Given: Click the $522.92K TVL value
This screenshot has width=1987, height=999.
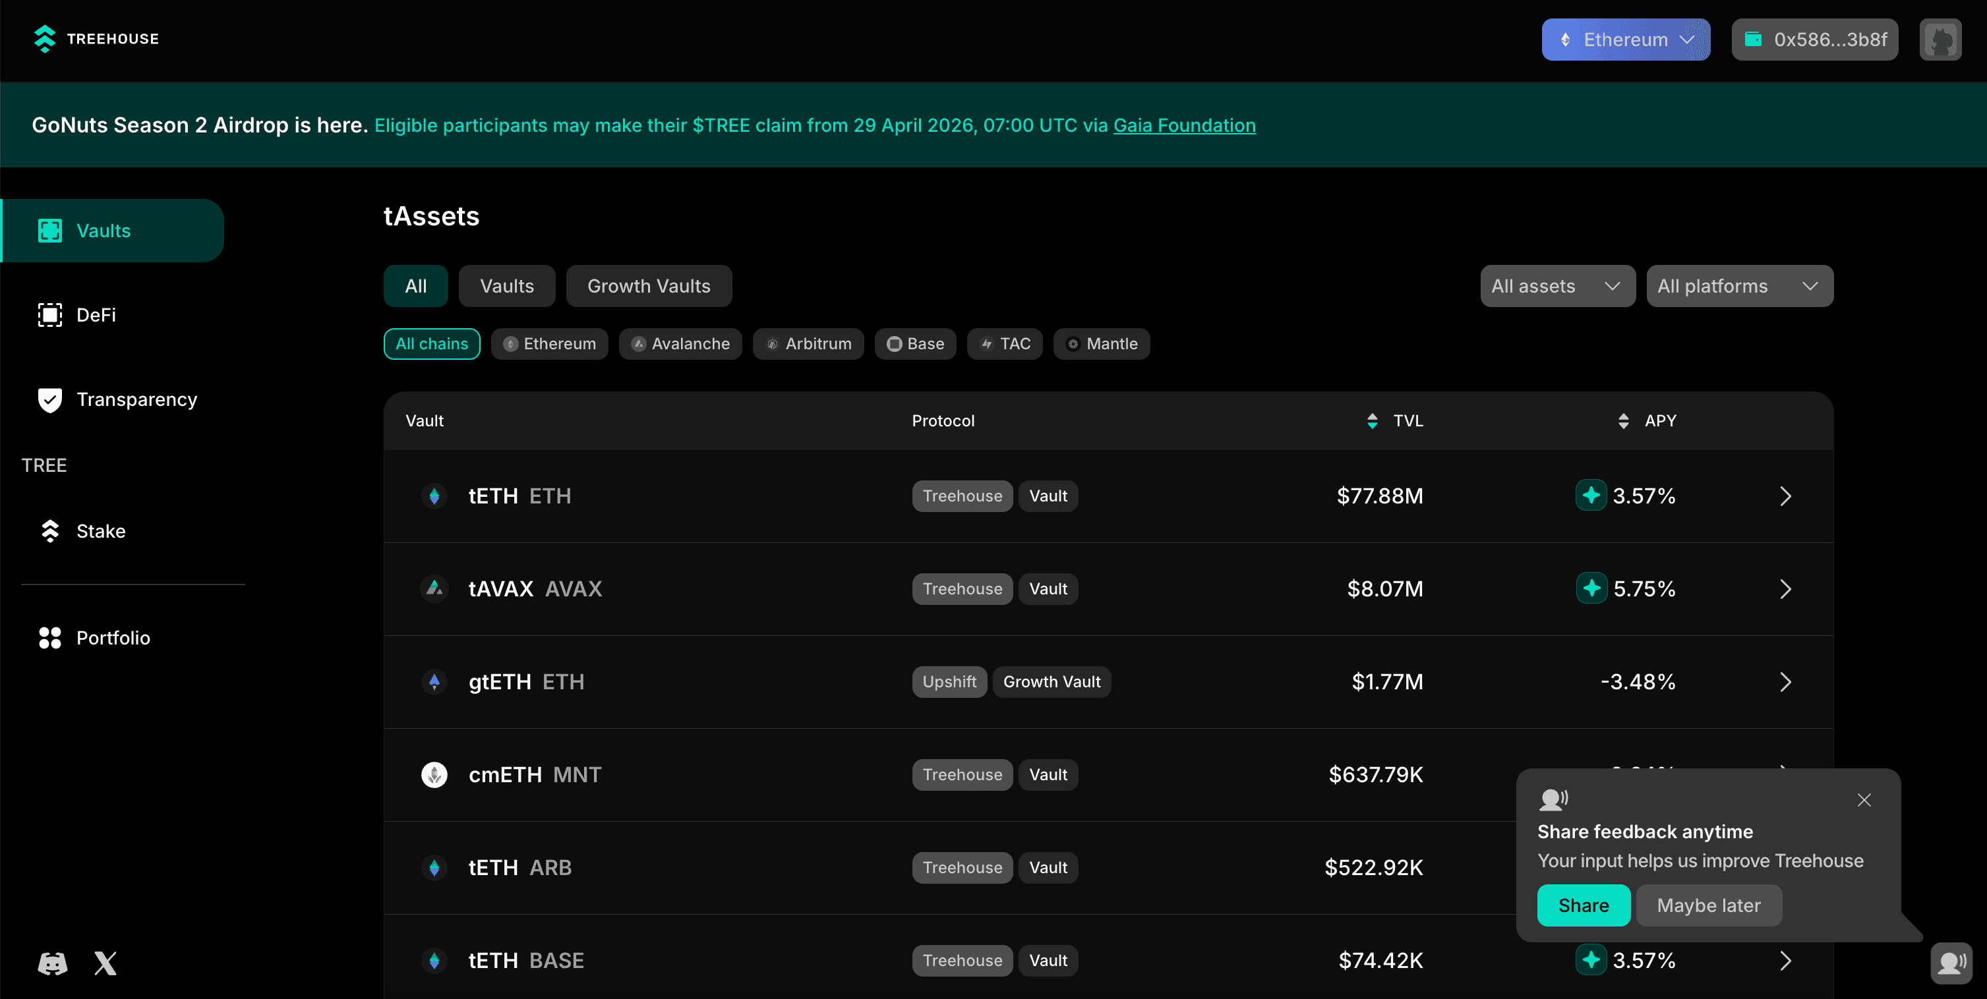Looking at the screenshot, I should 1374,867.
